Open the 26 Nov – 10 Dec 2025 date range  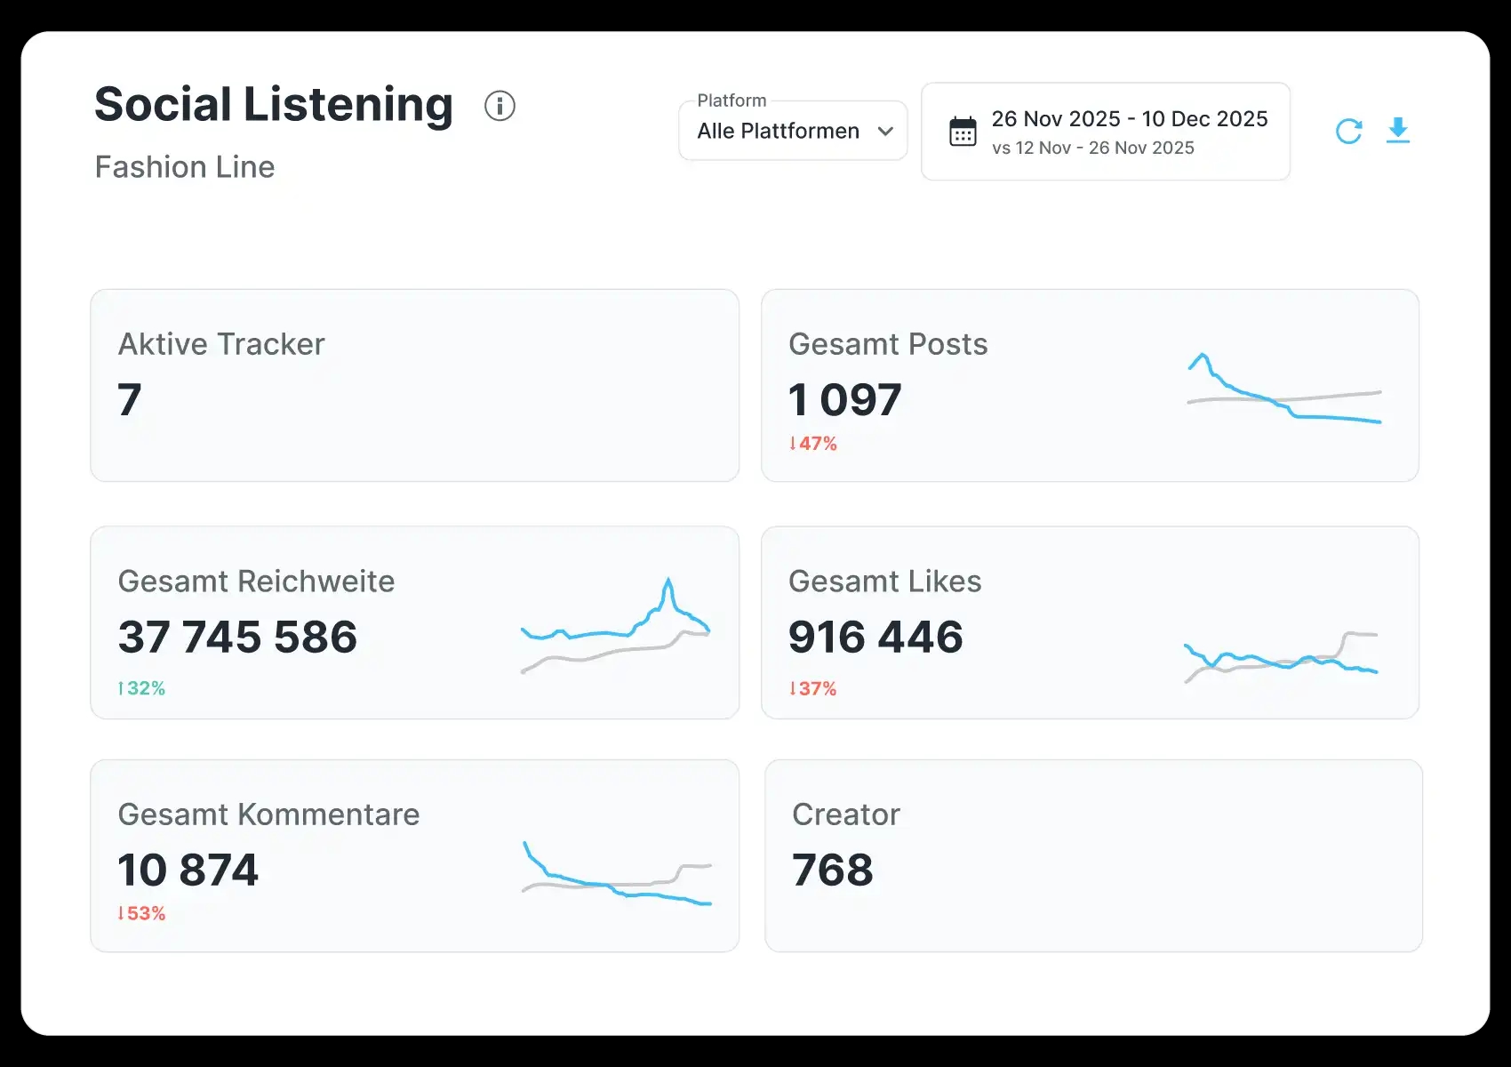pyautogui.click(x=1106, y=132)
